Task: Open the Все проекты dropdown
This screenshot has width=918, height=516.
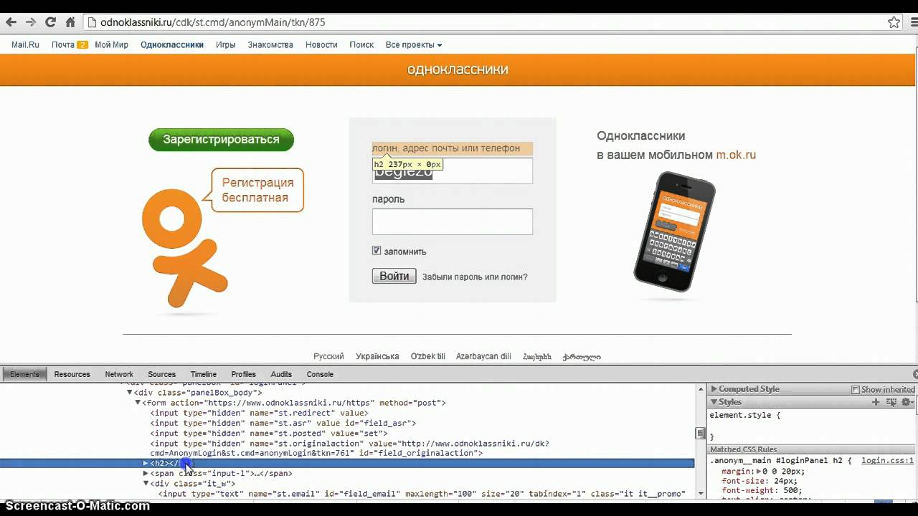Action: pyautogui.click(x=413, y=44)
